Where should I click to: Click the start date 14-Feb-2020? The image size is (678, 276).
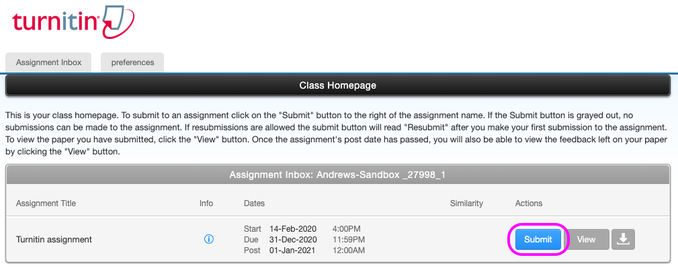coord(293,229)
